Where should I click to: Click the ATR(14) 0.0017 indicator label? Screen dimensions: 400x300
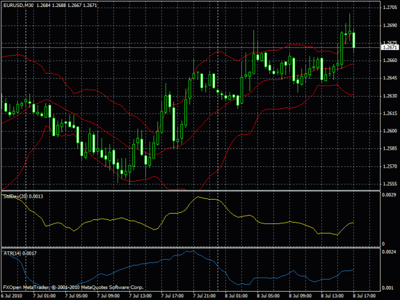pyautogui.click(x=20, y=253)
